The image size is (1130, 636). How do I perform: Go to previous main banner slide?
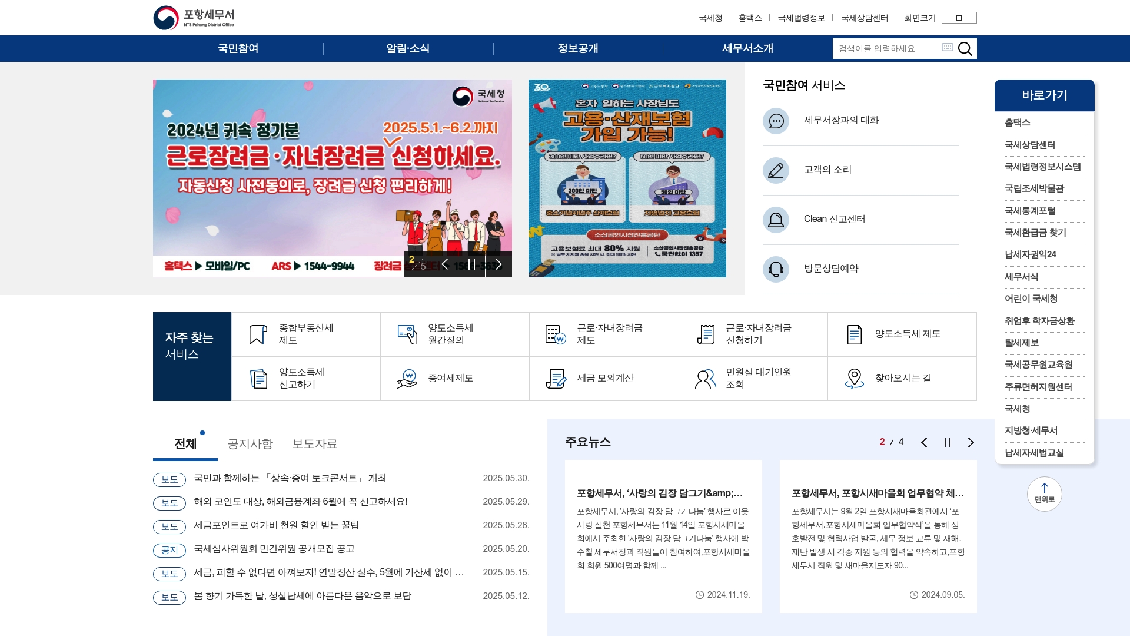point(445,264)
